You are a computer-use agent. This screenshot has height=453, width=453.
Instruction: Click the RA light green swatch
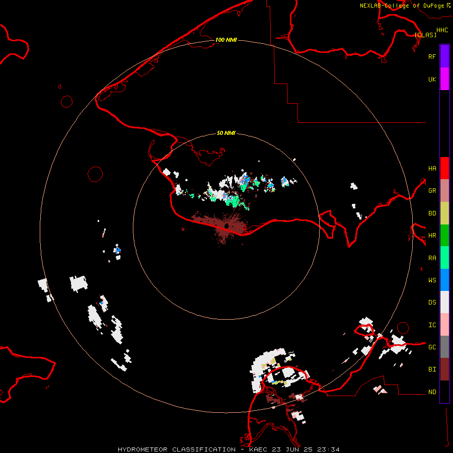tap(444, 258)
